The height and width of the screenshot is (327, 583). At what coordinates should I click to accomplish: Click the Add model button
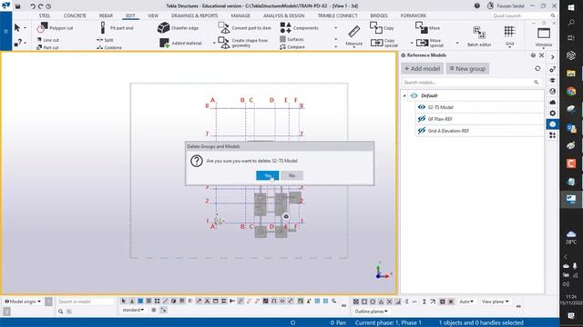point(422,69)
